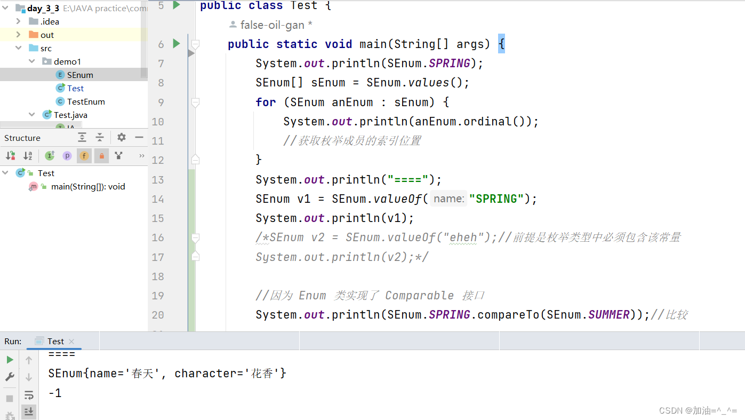Click the -1 output in console
Viewport: 745px width, 420px height.
point(55,393)
